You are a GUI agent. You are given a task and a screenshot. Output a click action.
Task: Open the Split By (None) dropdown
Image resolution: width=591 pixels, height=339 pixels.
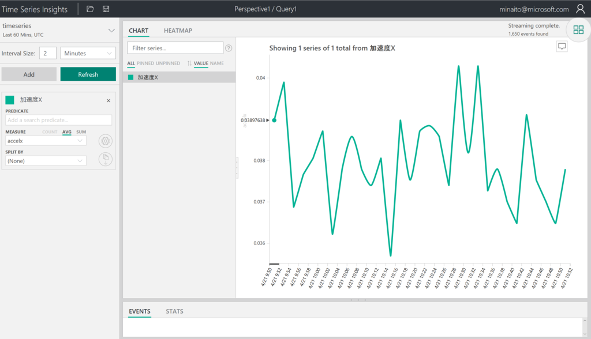pyautogui.click(x=46, y=161)
